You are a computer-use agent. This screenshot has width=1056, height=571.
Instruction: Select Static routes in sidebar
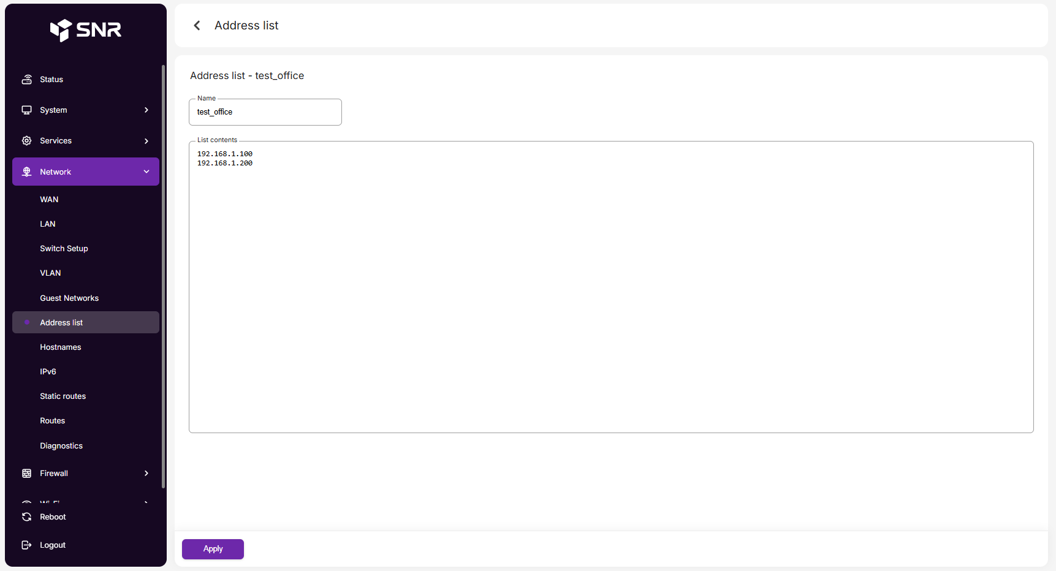63,396
